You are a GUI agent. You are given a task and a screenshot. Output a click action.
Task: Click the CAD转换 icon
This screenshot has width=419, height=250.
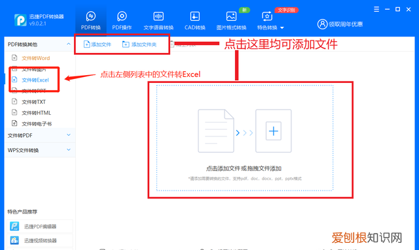195,16
